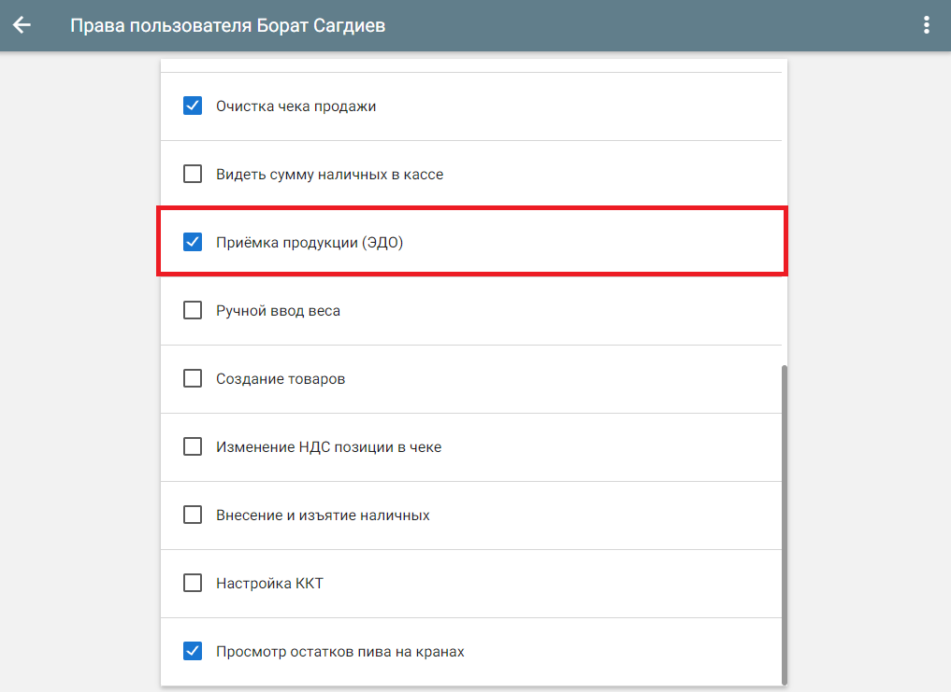Untick the 'Приёмка продукции (ЭДО)' checkbox
This screenshot has width=951, height=692.
point(193,242)
